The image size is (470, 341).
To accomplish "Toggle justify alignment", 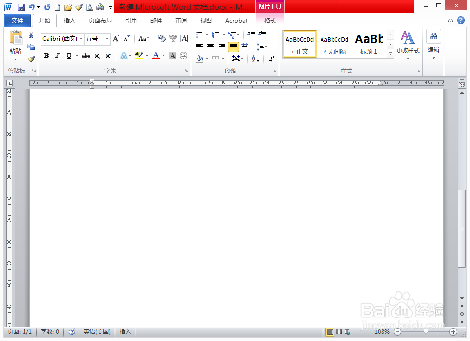I will [233, 47].
